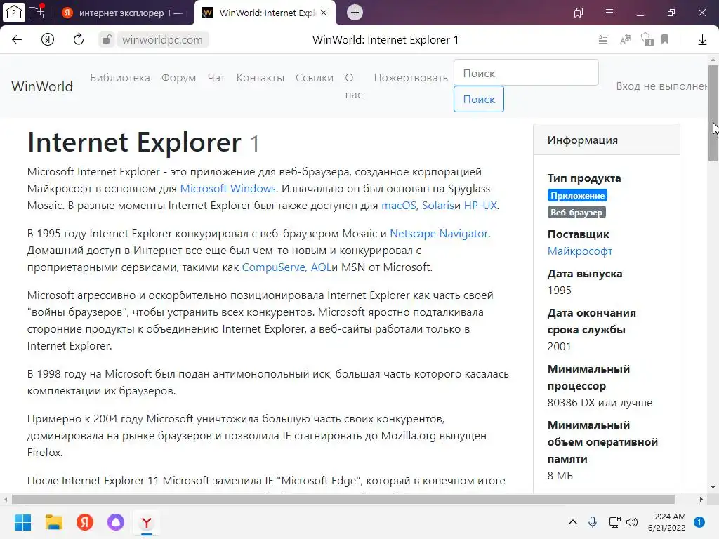Click the Приложение product type badge
The width and height of the screenshot is (719, 539).
pos(577,196)
